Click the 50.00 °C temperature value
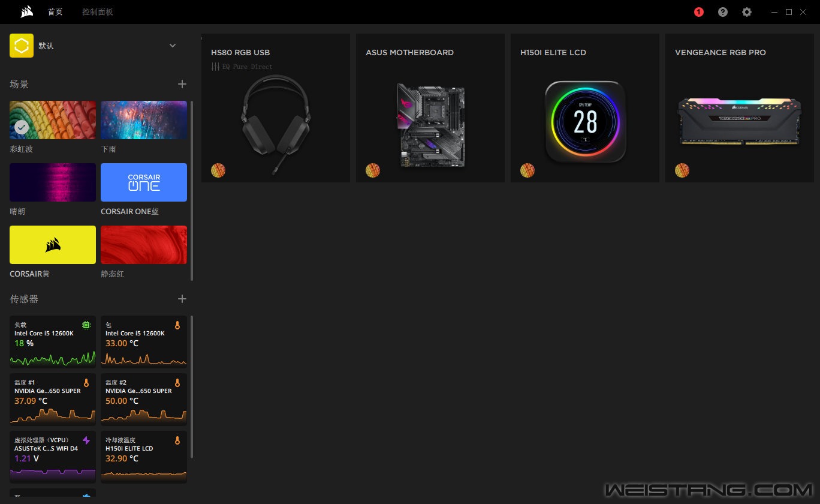Screen dimensions: 820x504 point(122,401)
